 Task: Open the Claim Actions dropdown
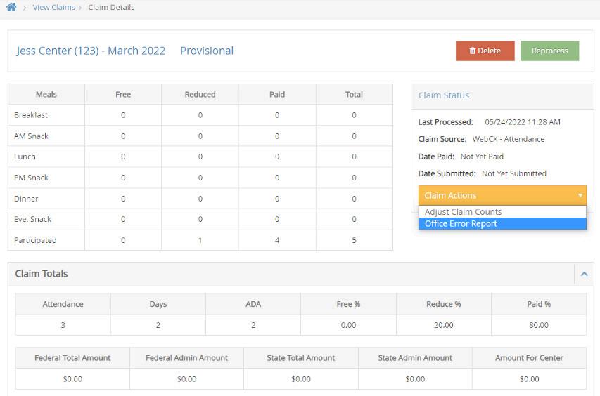[502, 195]
